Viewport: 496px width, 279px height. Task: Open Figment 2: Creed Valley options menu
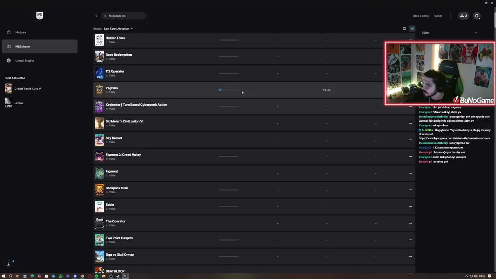410,157
